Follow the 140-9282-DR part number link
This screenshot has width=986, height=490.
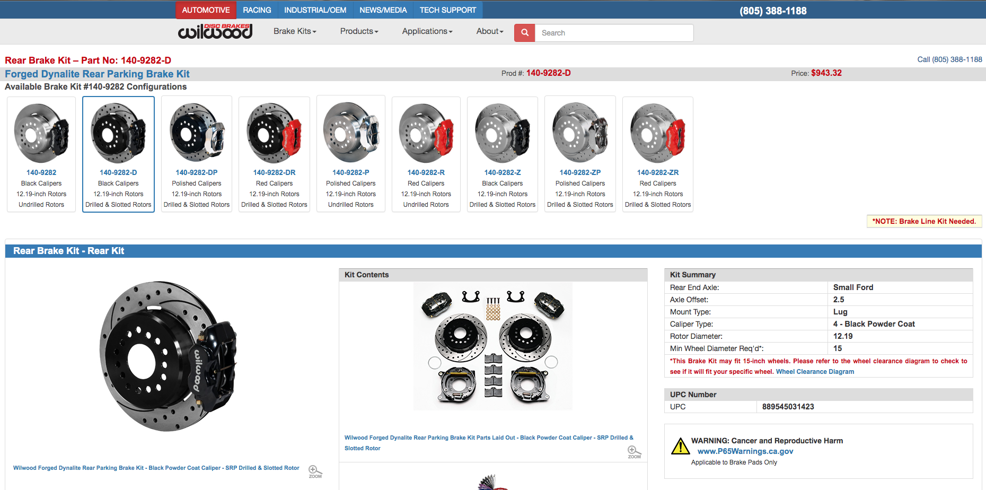(x=274, y=172)
